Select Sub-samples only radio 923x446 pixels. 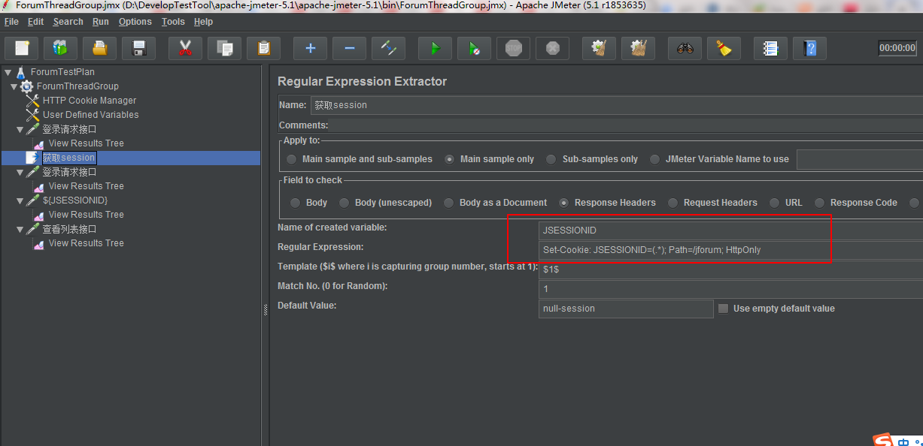[551, 159]
